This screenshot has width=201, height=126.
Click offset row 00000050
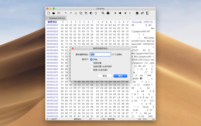pyautogui.click(x=52, y=41)
